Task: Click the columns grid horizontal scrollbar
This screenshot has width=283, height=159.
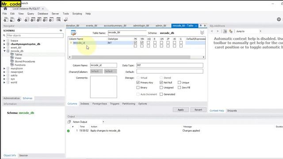Action: click(131, 57)
